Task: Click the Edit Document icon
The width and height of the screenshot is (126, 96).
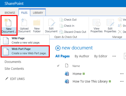Action: (x=52, y=22)
